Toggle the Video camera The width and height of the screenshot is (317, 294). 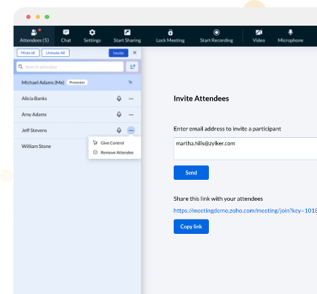point(259,36)
